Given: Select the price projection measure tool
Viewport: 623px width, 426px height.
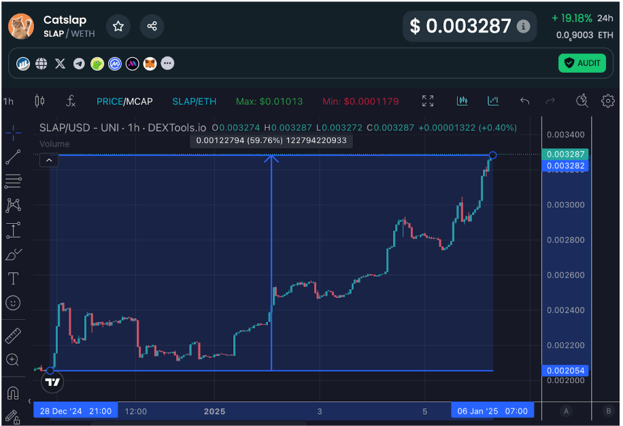Looking at the screenshot, I should coord(13,230).
